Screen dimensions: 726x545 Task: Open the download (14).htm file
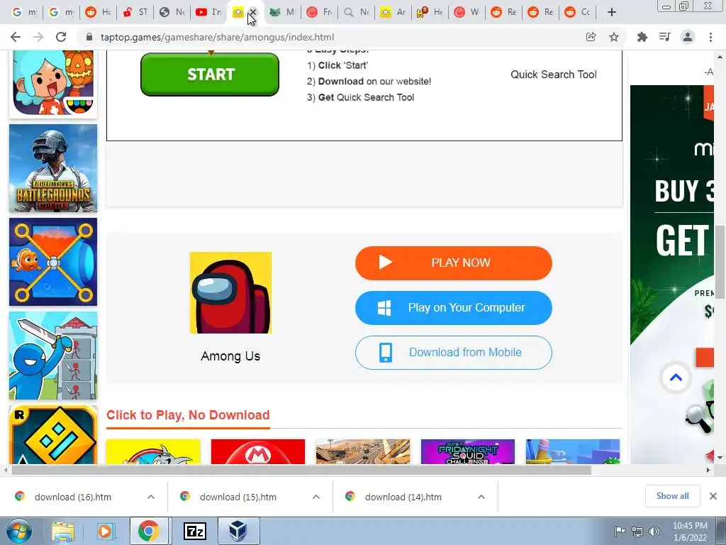(403, 497)
